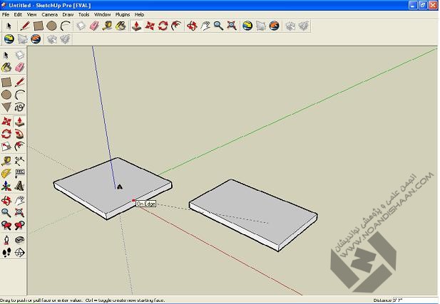Pick the Protractor tool

pyautogui.click(x=6, y=173)
